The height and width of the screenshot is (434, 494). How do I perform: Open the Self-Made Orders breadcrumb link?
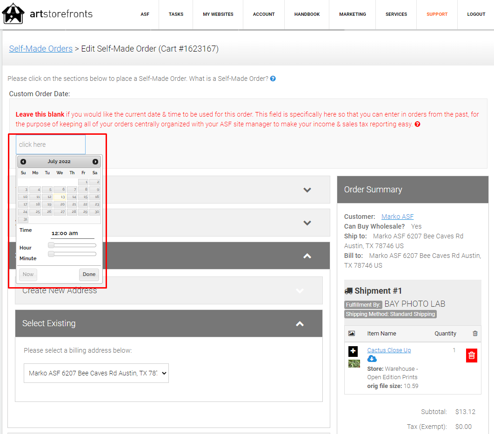point(41,48)
